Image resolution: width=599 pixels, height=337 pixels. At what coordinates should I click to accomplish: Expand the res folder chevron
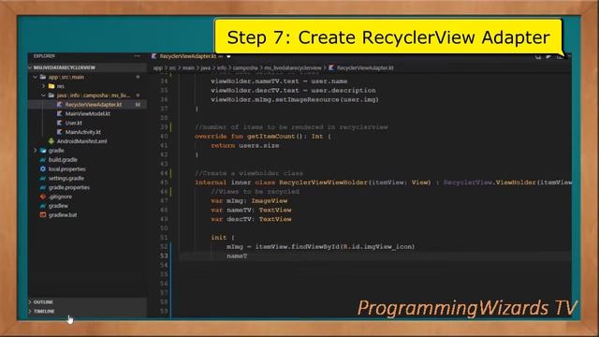tap(44, 86)
